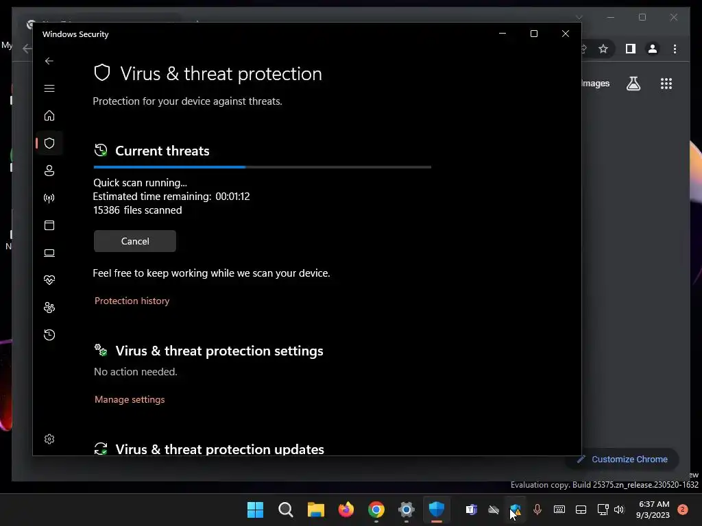Image resolution: width=702 pixels, height=526 pixels.
Task: Click the quick scan progress bar
Action: click(263, 167)
